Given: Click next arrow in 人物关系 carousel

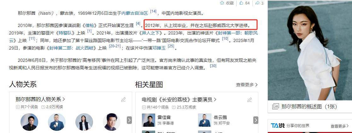Looking at the screenshot, I should pyautogui.click(x=129, y=120).
